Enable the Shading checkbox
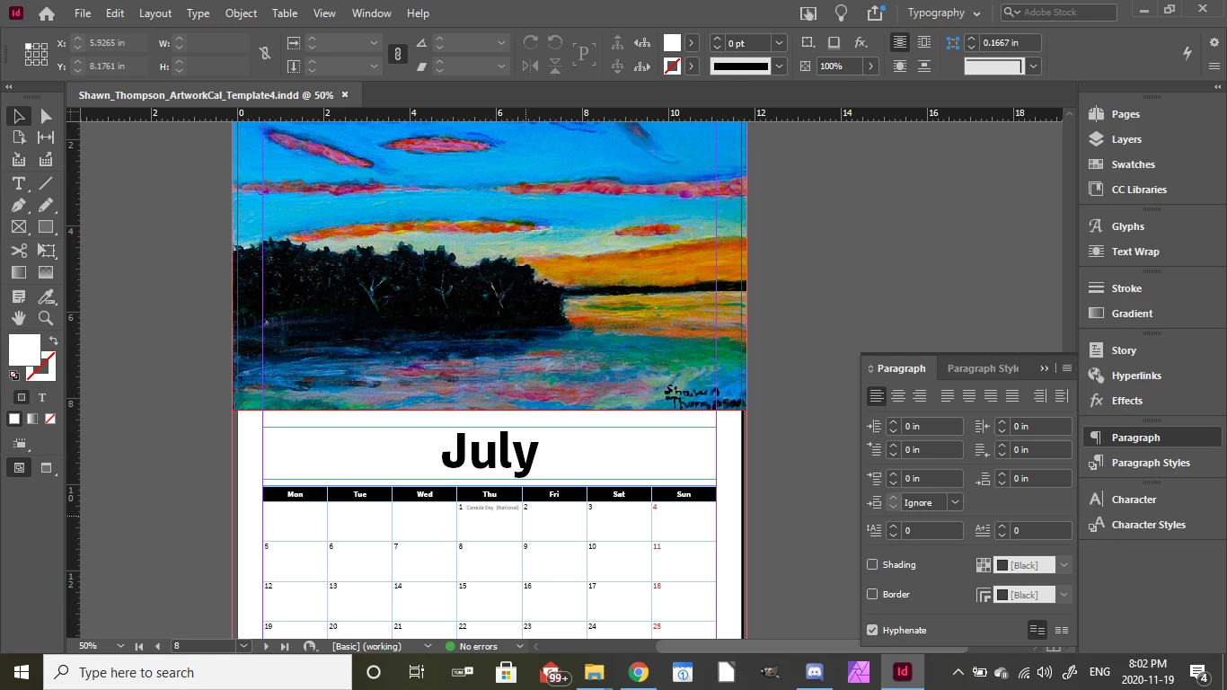This screenshot has height=690, width=1227. [x=872, y=564]
